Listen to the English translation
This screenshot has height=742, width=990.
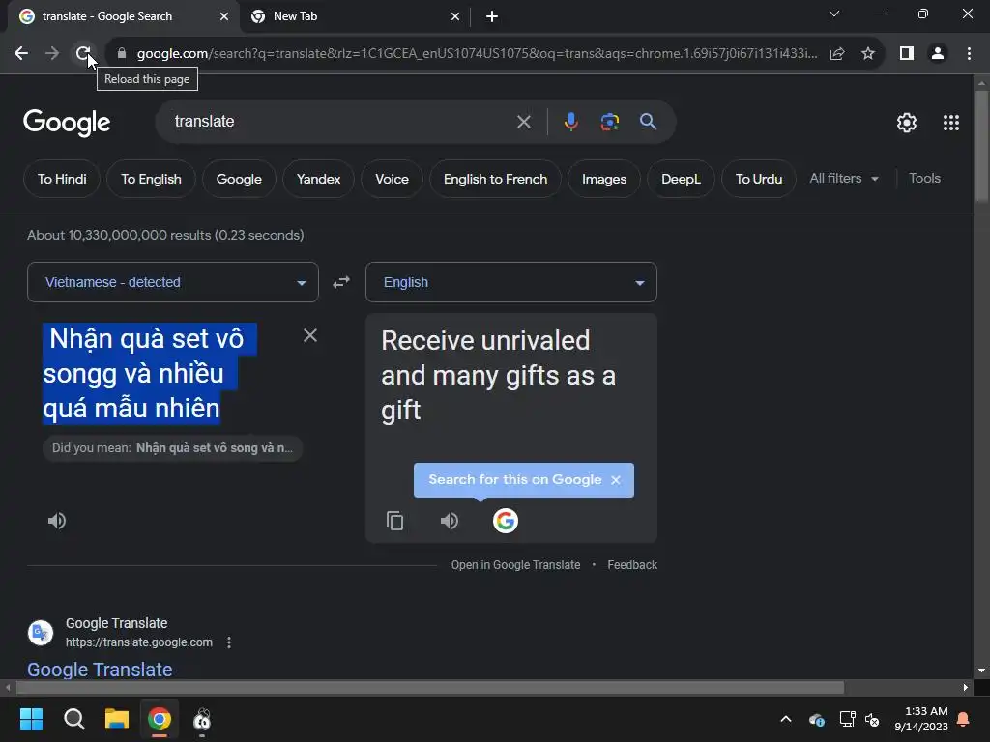[450, 521]
